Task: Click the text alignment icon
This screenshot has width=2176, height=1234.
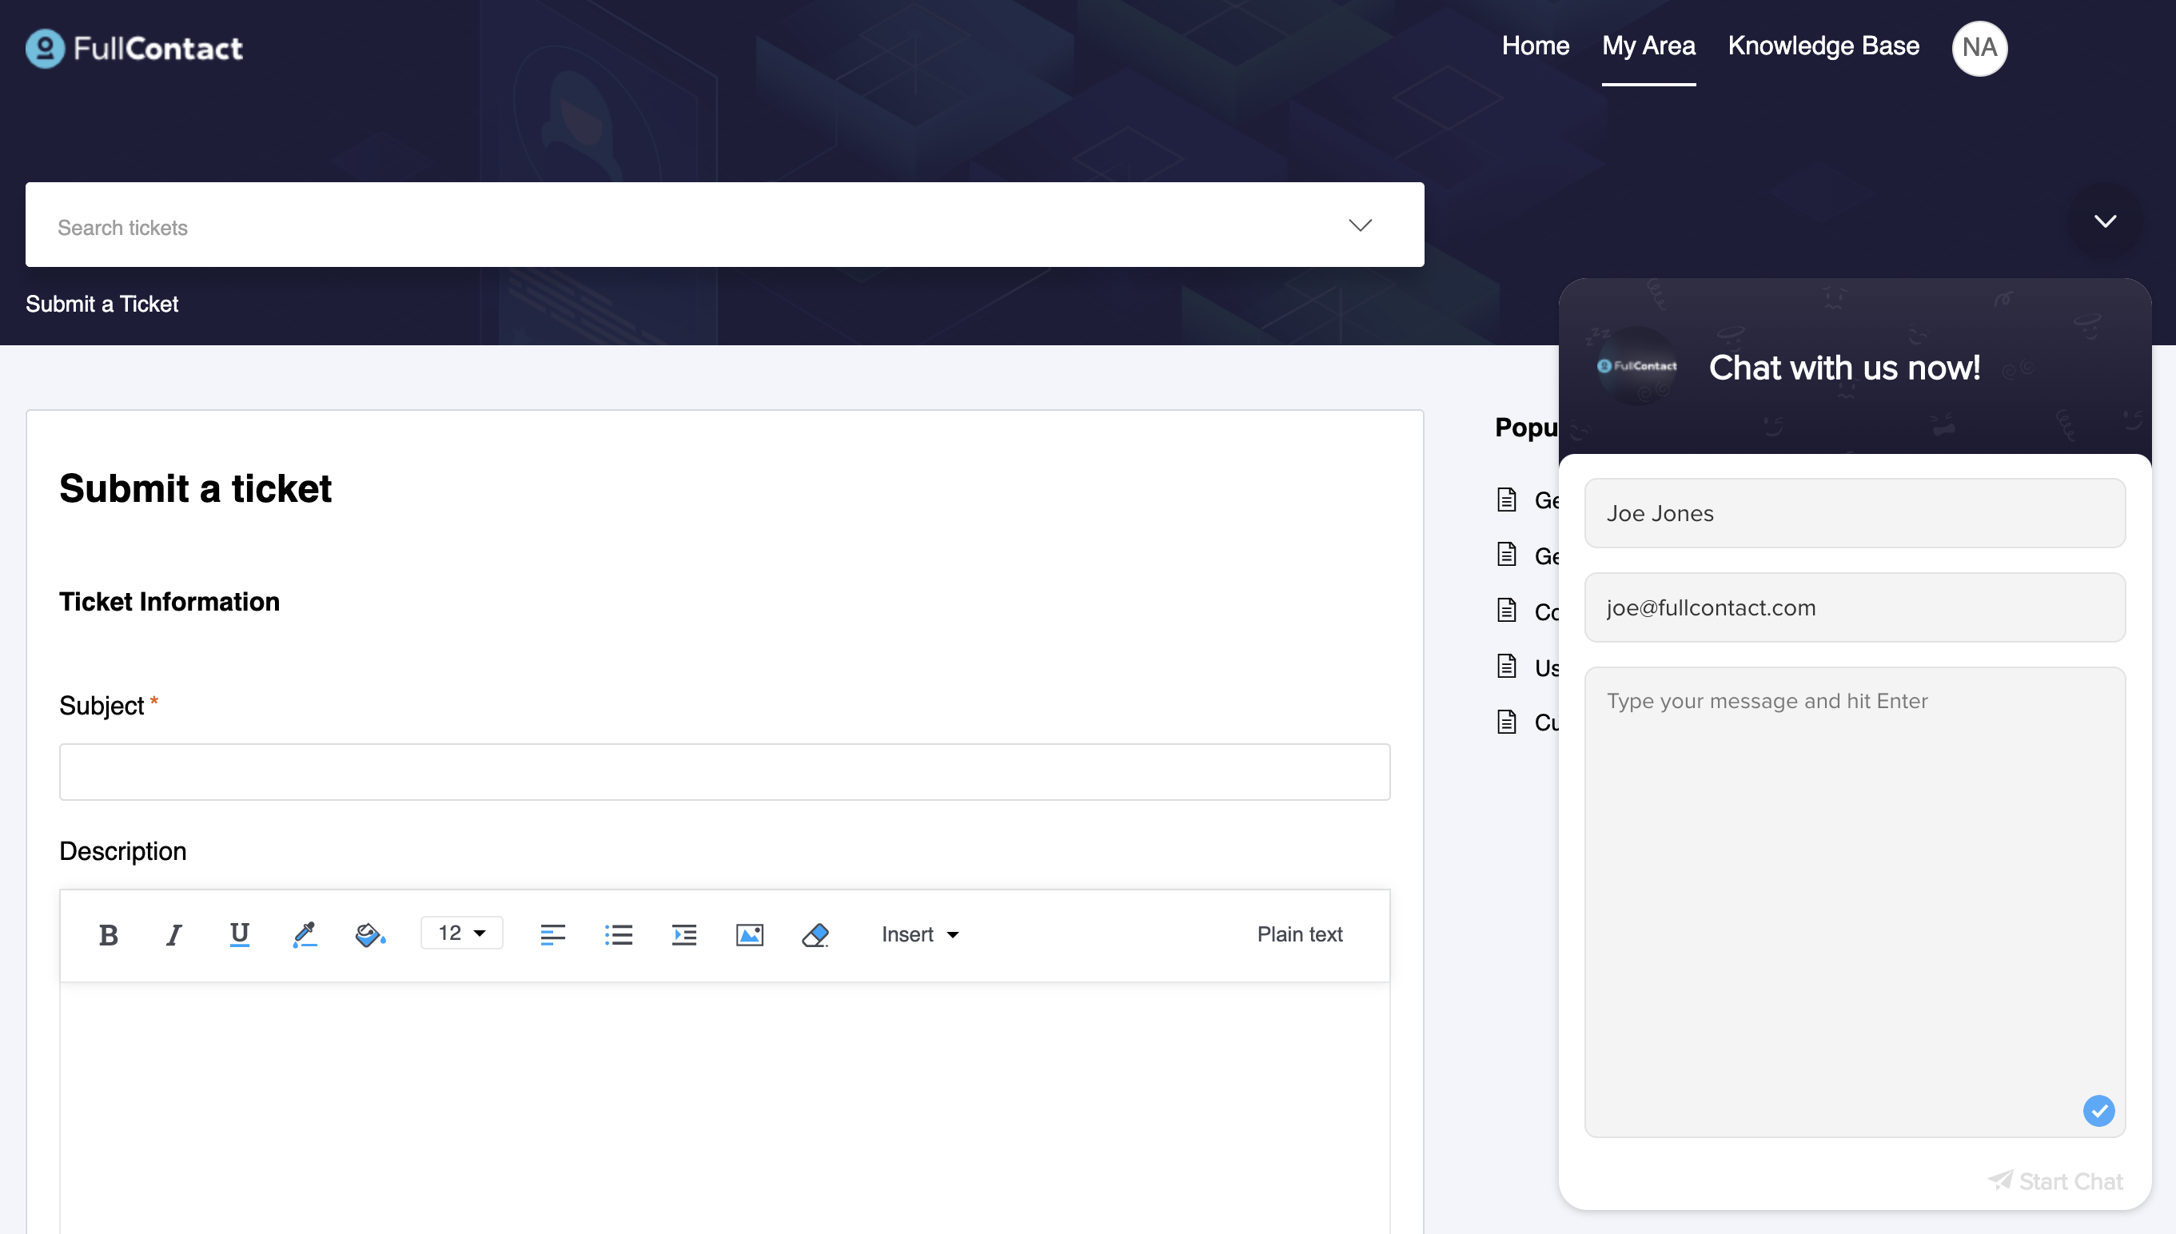Action: 552,935
